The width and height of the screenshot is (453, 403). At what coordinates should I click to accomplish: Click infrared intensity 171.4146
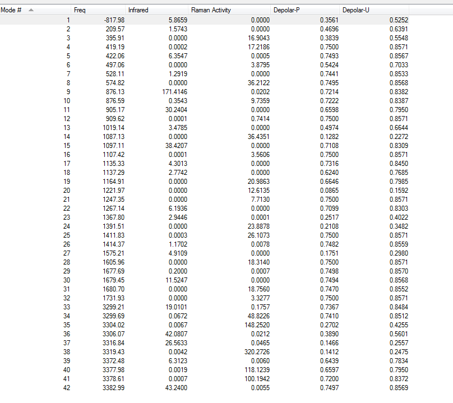click(x=174, y=91)
